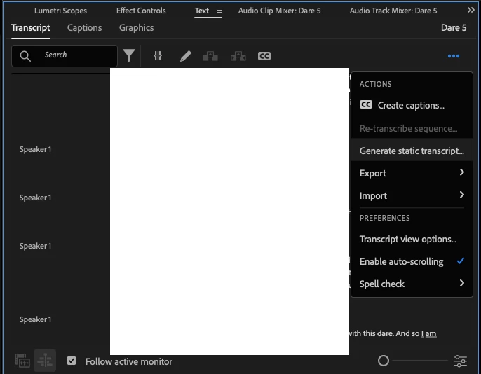This screenshot has width=481, height=374.
Task: Click the Text panel hamburger menu icon
Action: (219, 11)
